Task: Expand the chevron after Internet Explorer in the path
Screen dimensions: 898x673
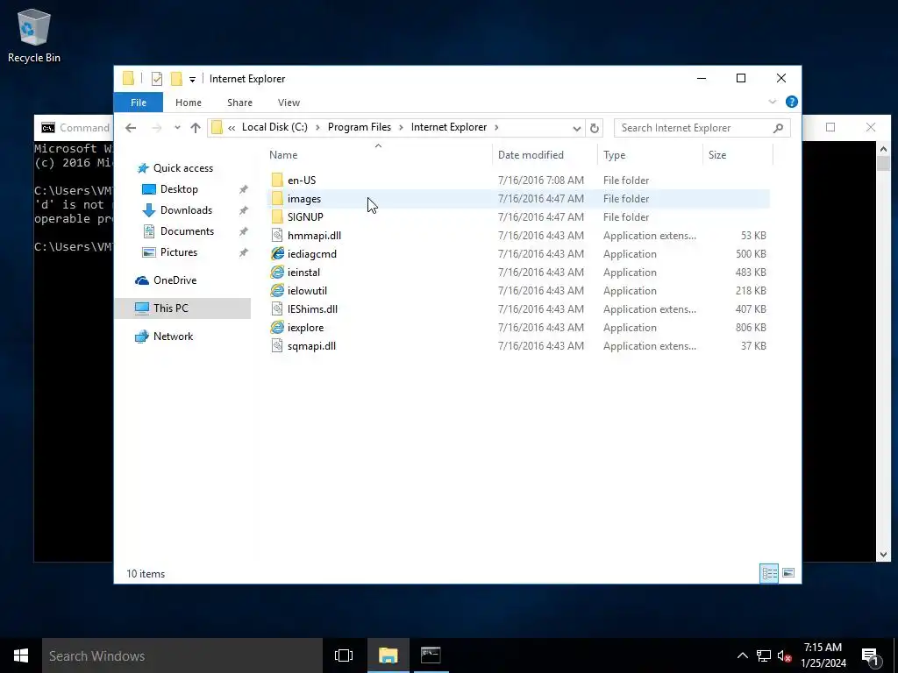Action: click(x=496, y=127)
